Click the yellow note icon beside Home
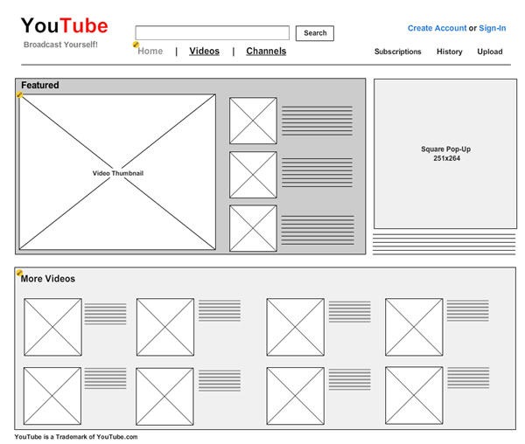This screenshot has height=444, width=525. click(x=136, y=44)
